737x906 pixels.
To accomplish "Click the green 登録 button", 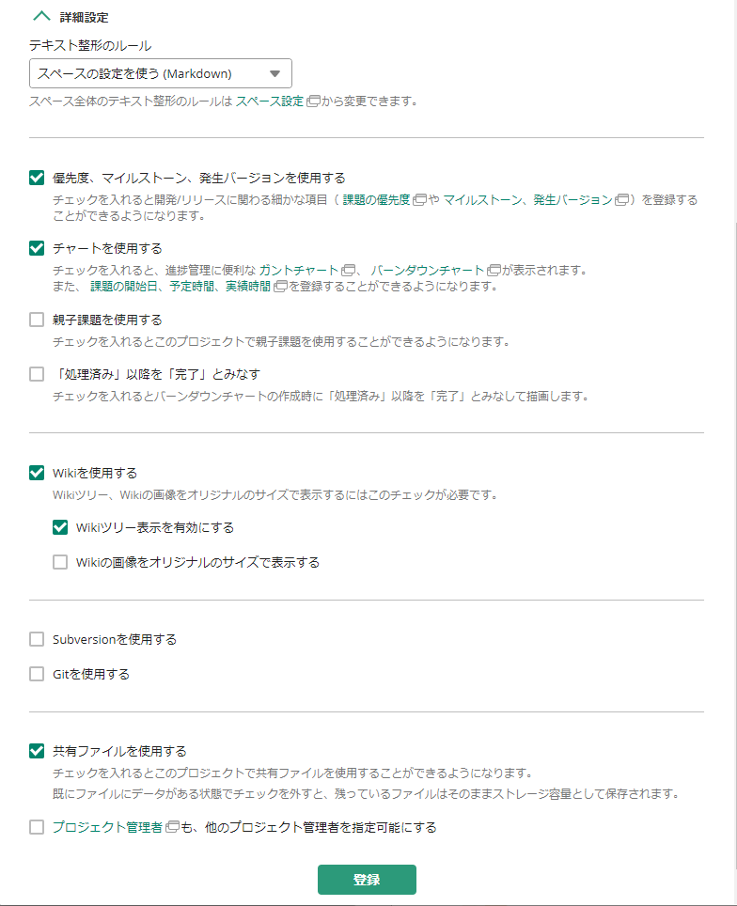I will point(367,880).
